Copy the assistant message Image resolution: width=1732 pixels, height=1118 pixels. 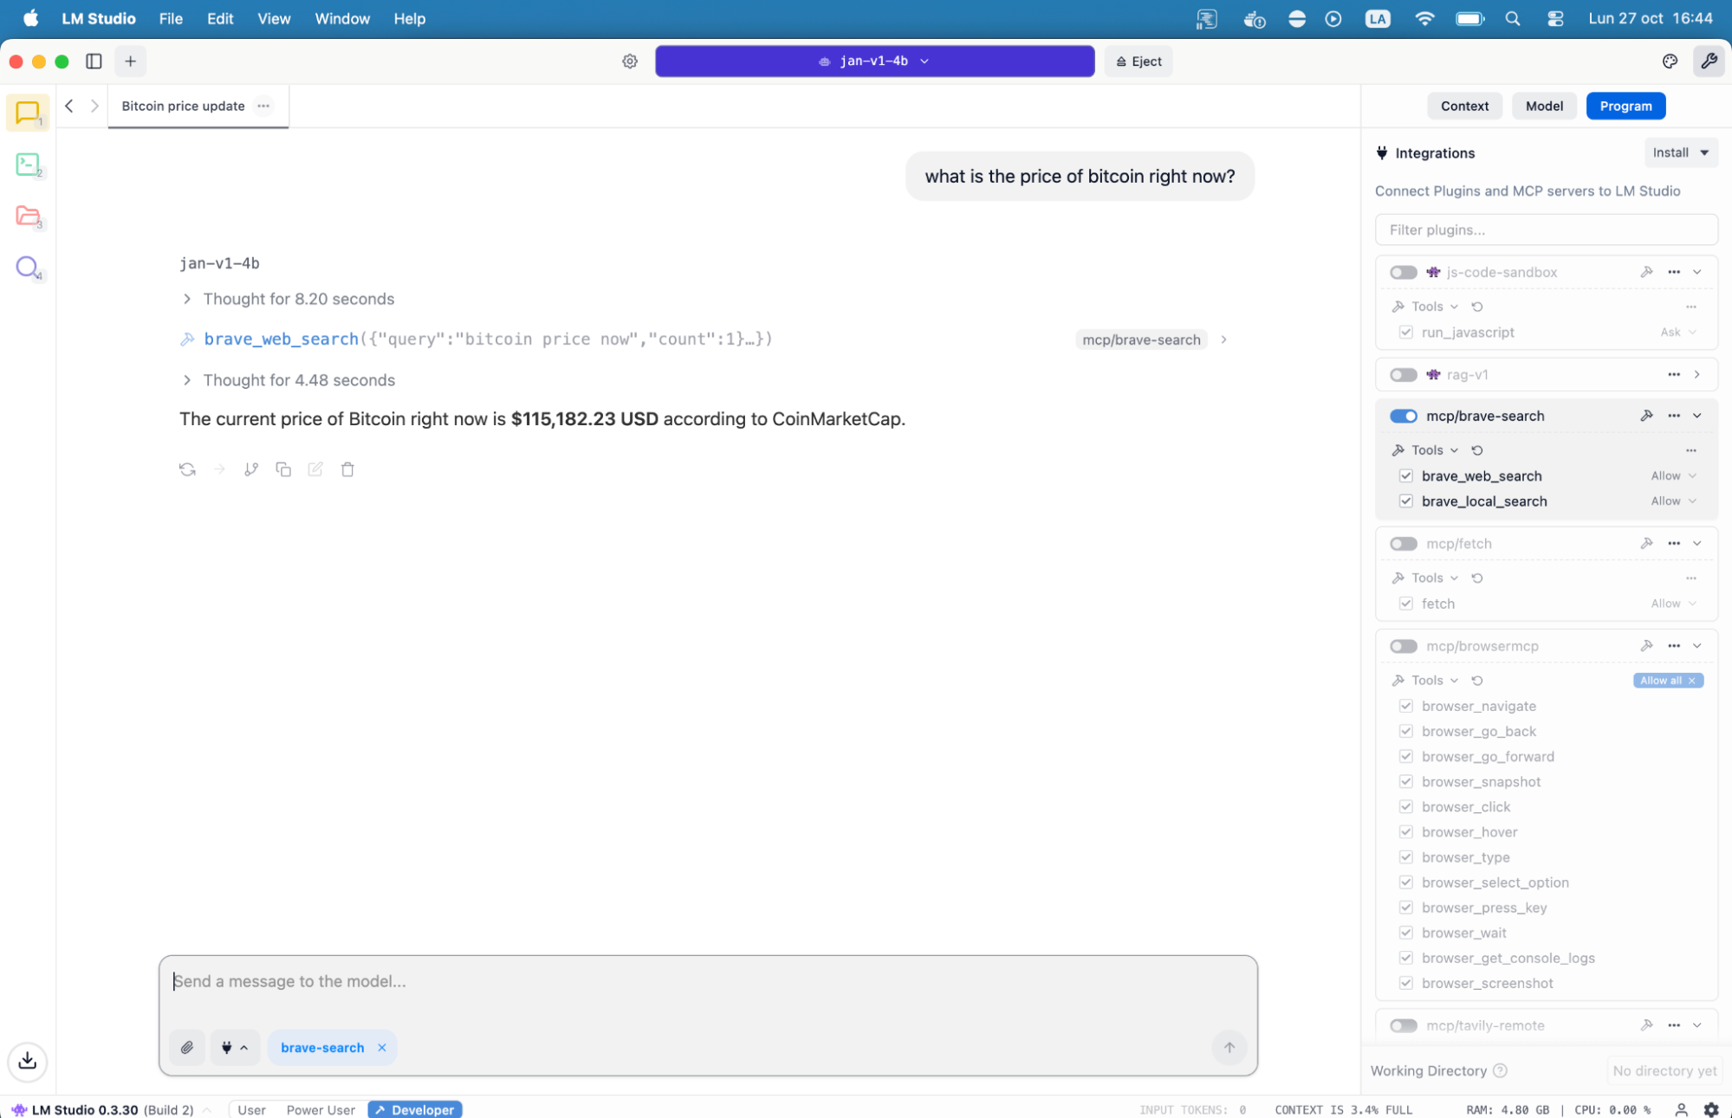click(283, 469)
